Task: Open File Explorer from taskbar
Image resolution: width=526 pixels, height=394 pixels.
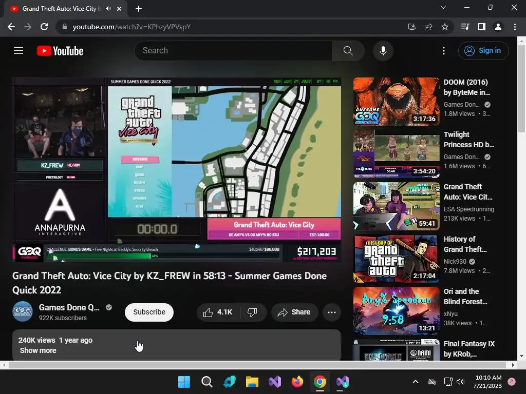Action: (252, 382)
